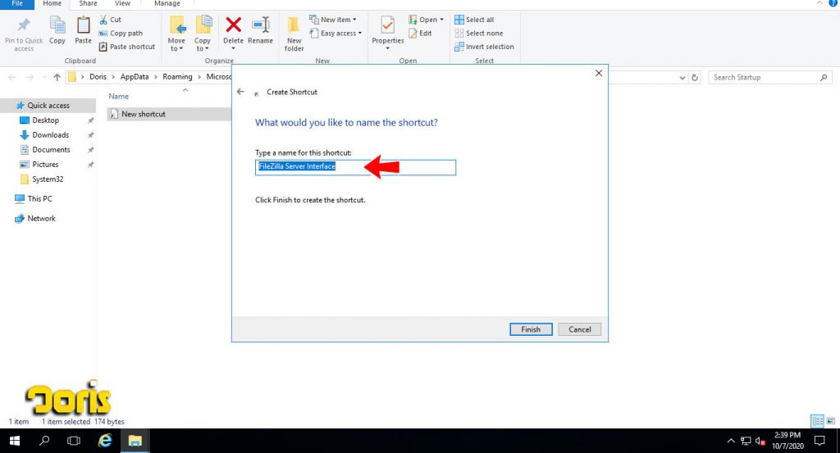Select Network in navigation pane
840x453 pixels.
[41, 218]
